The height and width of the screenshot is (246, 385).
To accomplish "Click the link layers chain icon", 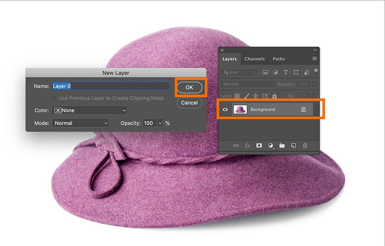I will coord(236,146).
